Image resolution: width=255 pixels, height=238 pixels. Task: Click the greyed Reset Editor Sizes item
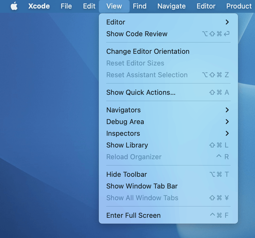pos(168,63)
